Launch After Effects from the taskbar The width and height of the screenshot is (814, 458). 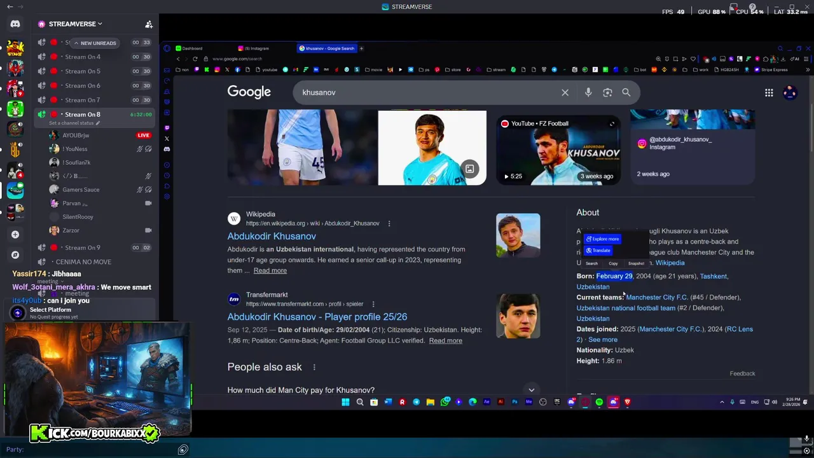[486, 402]
